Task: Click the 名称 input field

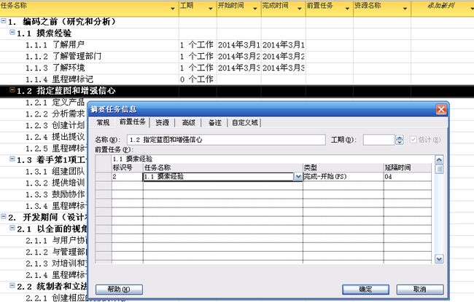Action: pyautogui.click(x=226, y=140)
